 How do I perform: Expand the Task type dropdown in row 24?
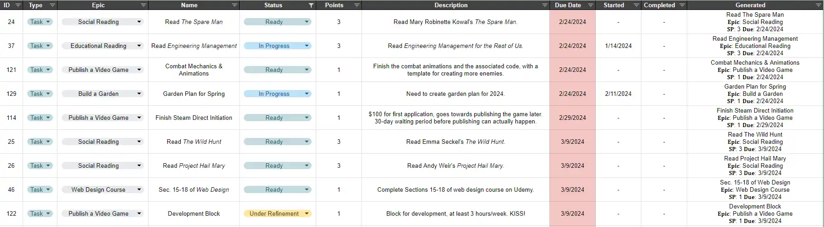(x=48, y=22)
